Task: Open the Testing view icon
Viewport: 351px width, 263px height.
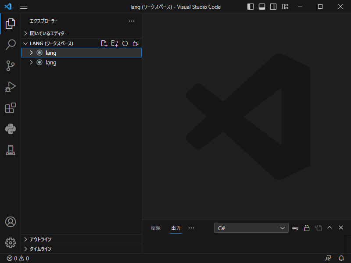Action: click(x=11, y=150)
